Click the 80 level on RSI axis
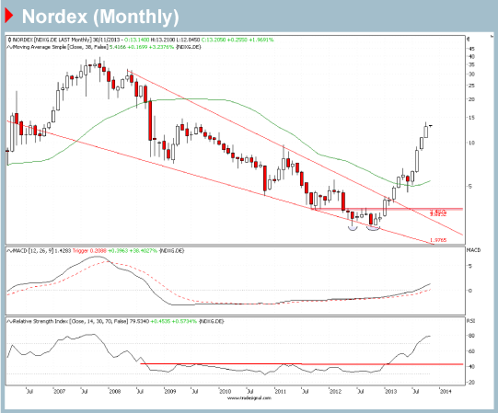The image size is (498, 413). point(471,336)
